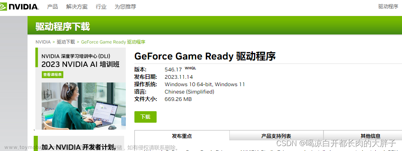This screenshot has width=402, height=151.
Task: Go to 驱动程序 link in top bar
Action: pos(388,7)
